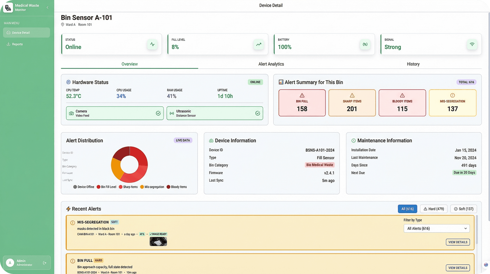Click the Mis-segregation card info circle icon
The image size is (490, 274).
(452, 95)
